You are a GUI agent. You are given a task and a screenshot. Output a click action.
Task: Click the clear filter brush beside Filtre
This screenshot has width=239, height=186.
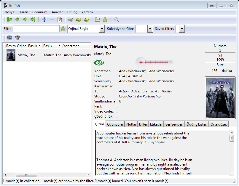click(x=63, y=29)
